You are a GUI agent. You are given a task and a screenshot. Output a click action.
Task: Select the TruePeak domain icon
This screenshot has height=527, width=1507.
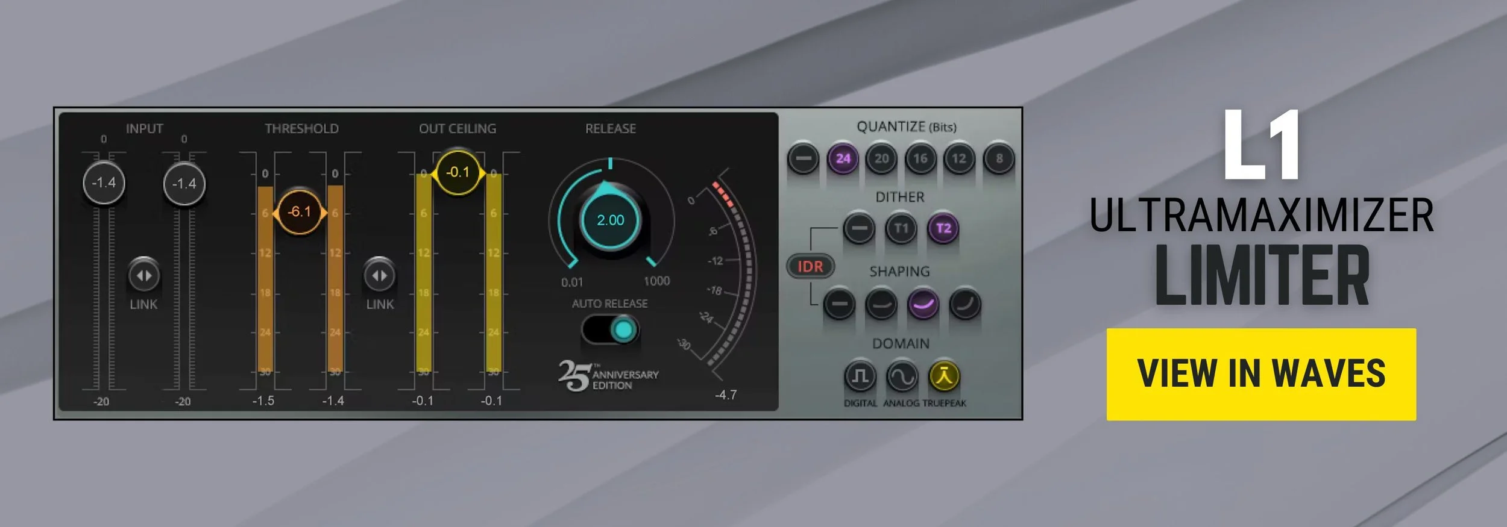coord(944,376)
